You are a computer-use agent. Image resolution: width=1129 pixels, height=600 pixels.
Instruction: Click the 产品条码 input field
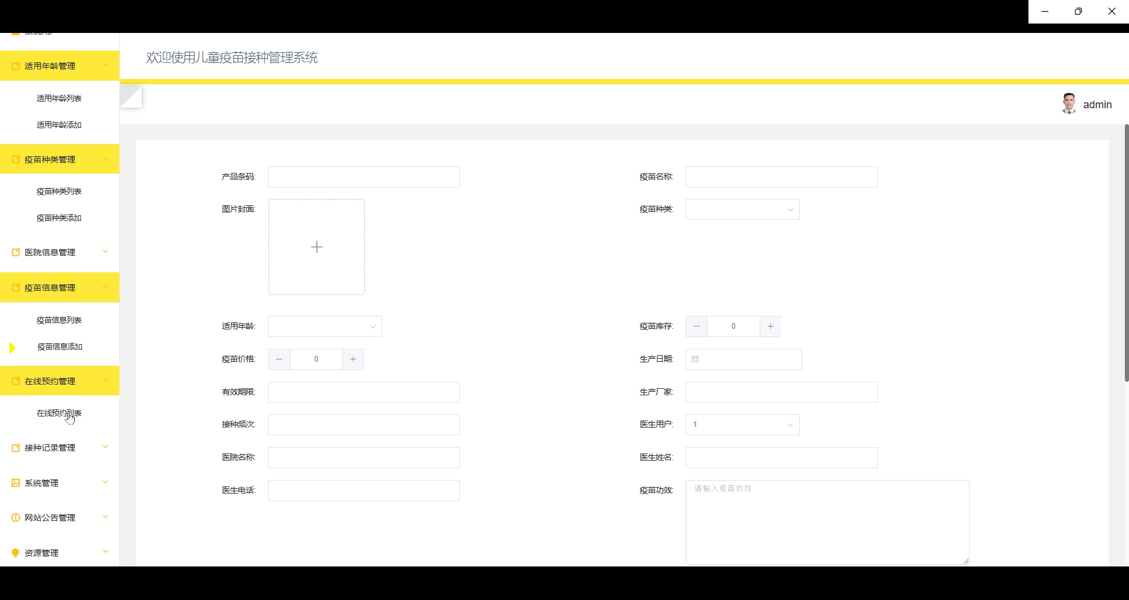(x=364, y=177)
